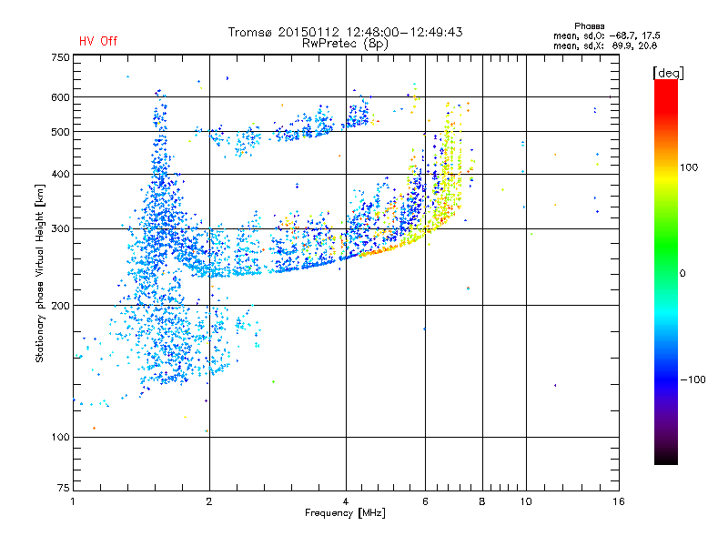Click the height axis label "500"
Screen dimensions: 728x546
(x=60, y=132)
